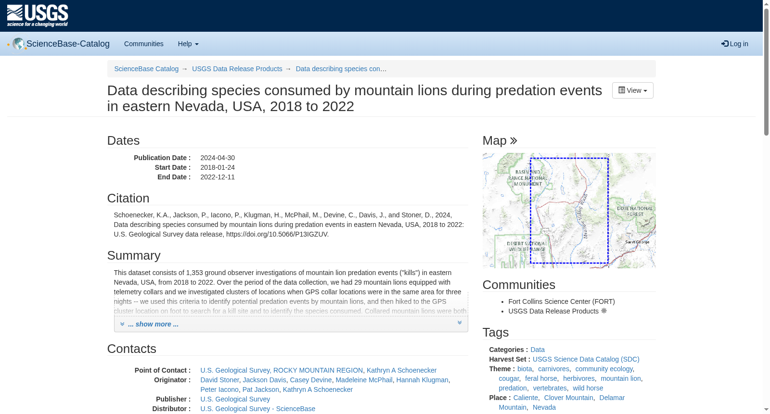Select the cougar theme tag
Viewport: 770px width, 414px height.
pos(509,378)
